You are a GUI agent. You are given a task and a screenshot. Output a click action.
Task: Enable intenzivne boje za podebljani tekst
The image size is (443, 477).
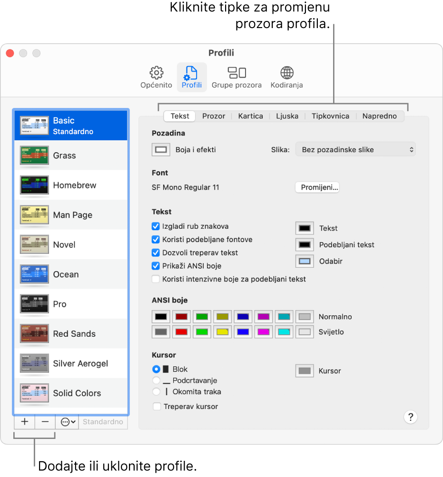156,279
